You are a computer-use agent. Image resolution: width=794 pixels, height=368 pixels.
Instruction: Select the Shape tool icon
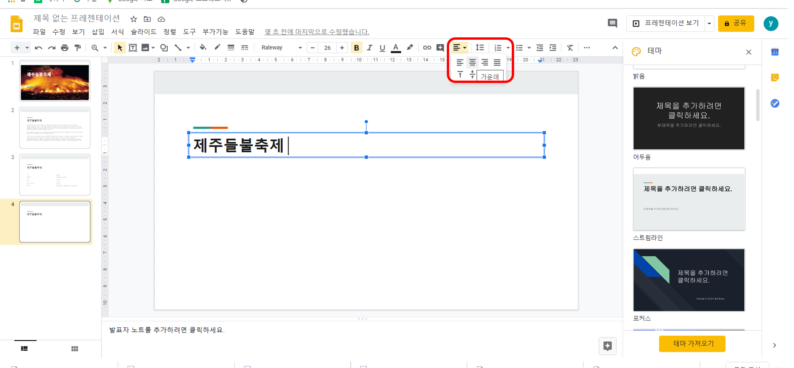[164, 48]
